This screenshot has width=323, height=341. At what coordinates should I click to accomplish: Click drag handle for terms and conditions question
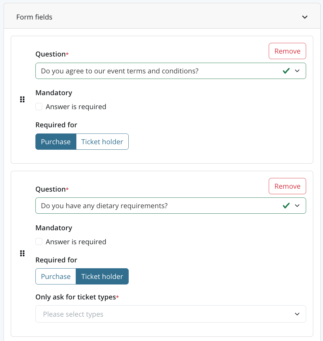pos(22,100)
